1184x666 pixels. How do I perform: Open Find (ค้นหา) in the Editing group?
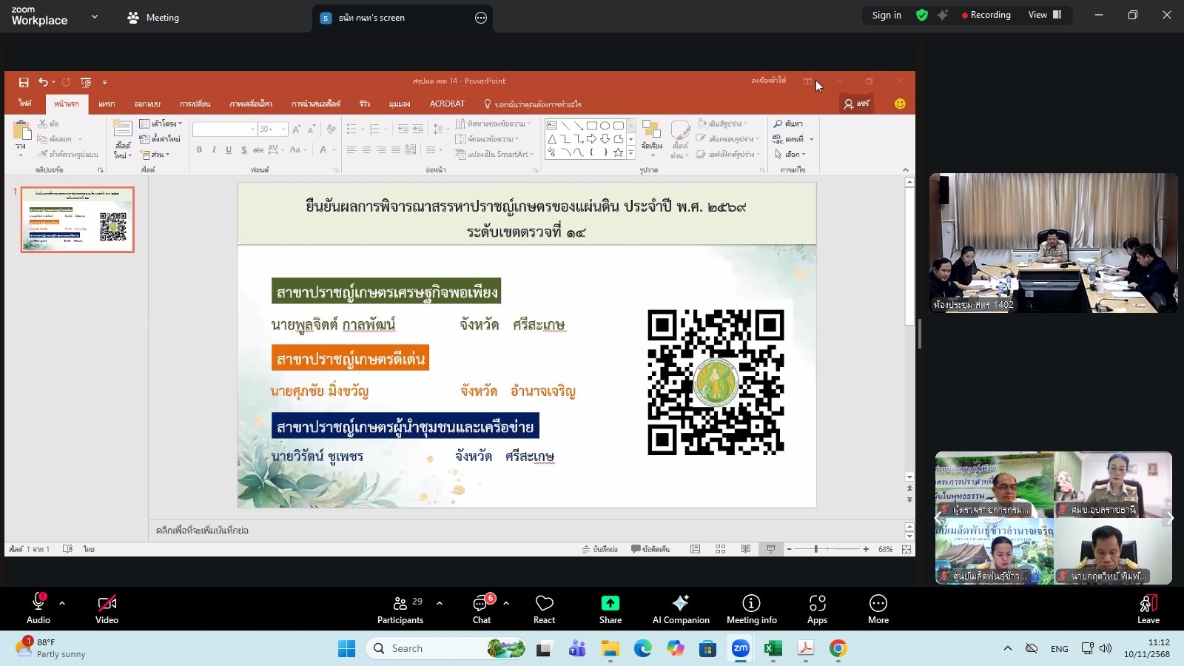pyautogui.click(x=787, y=124)
